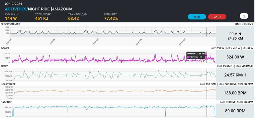Click the NIGHT RIDE activity title
255x120 pixels.
point(39,9)
